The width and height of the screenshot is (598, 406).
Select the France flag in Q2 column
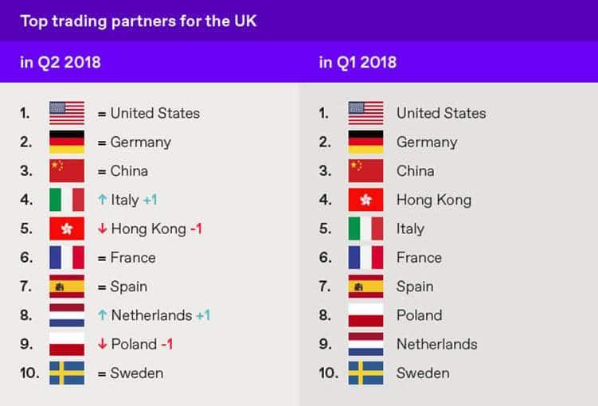pos(67,258)
